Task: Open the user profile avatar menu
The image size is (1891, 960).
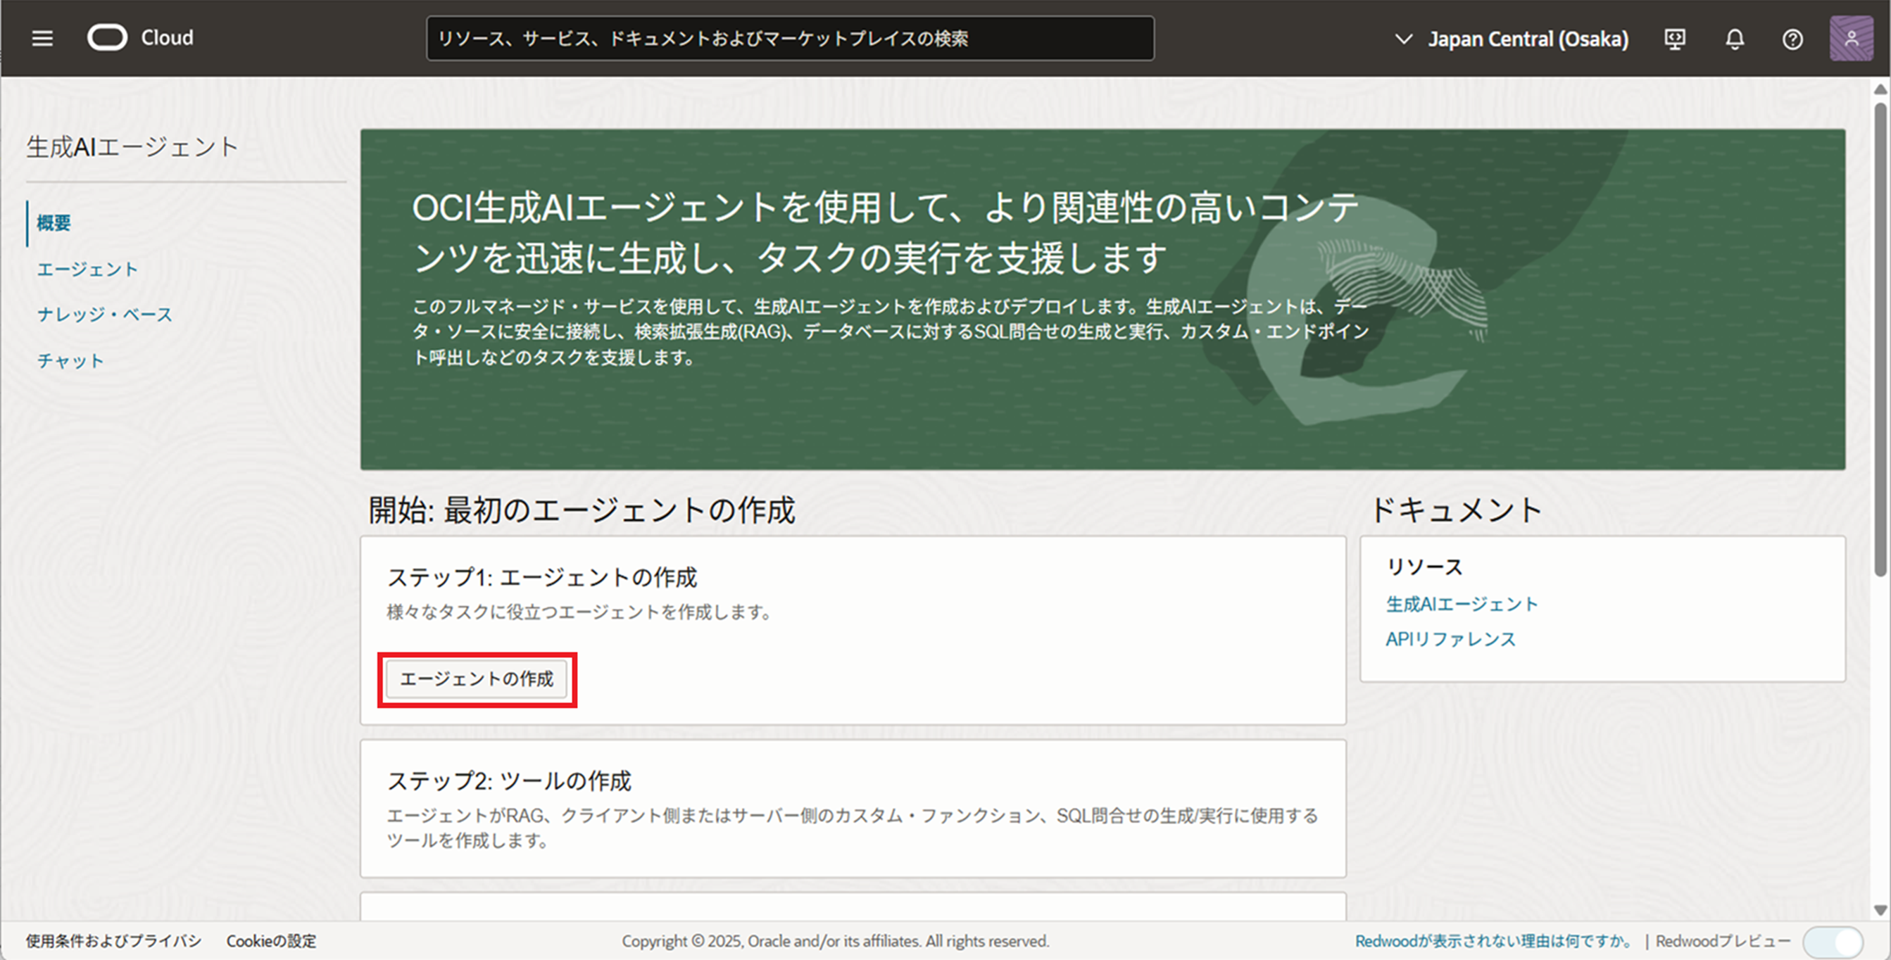Action: tap(1851, 39)
